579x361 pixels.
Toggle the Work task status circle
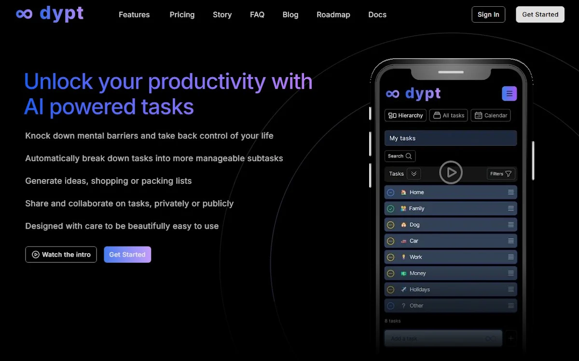(x=391, y=258)
